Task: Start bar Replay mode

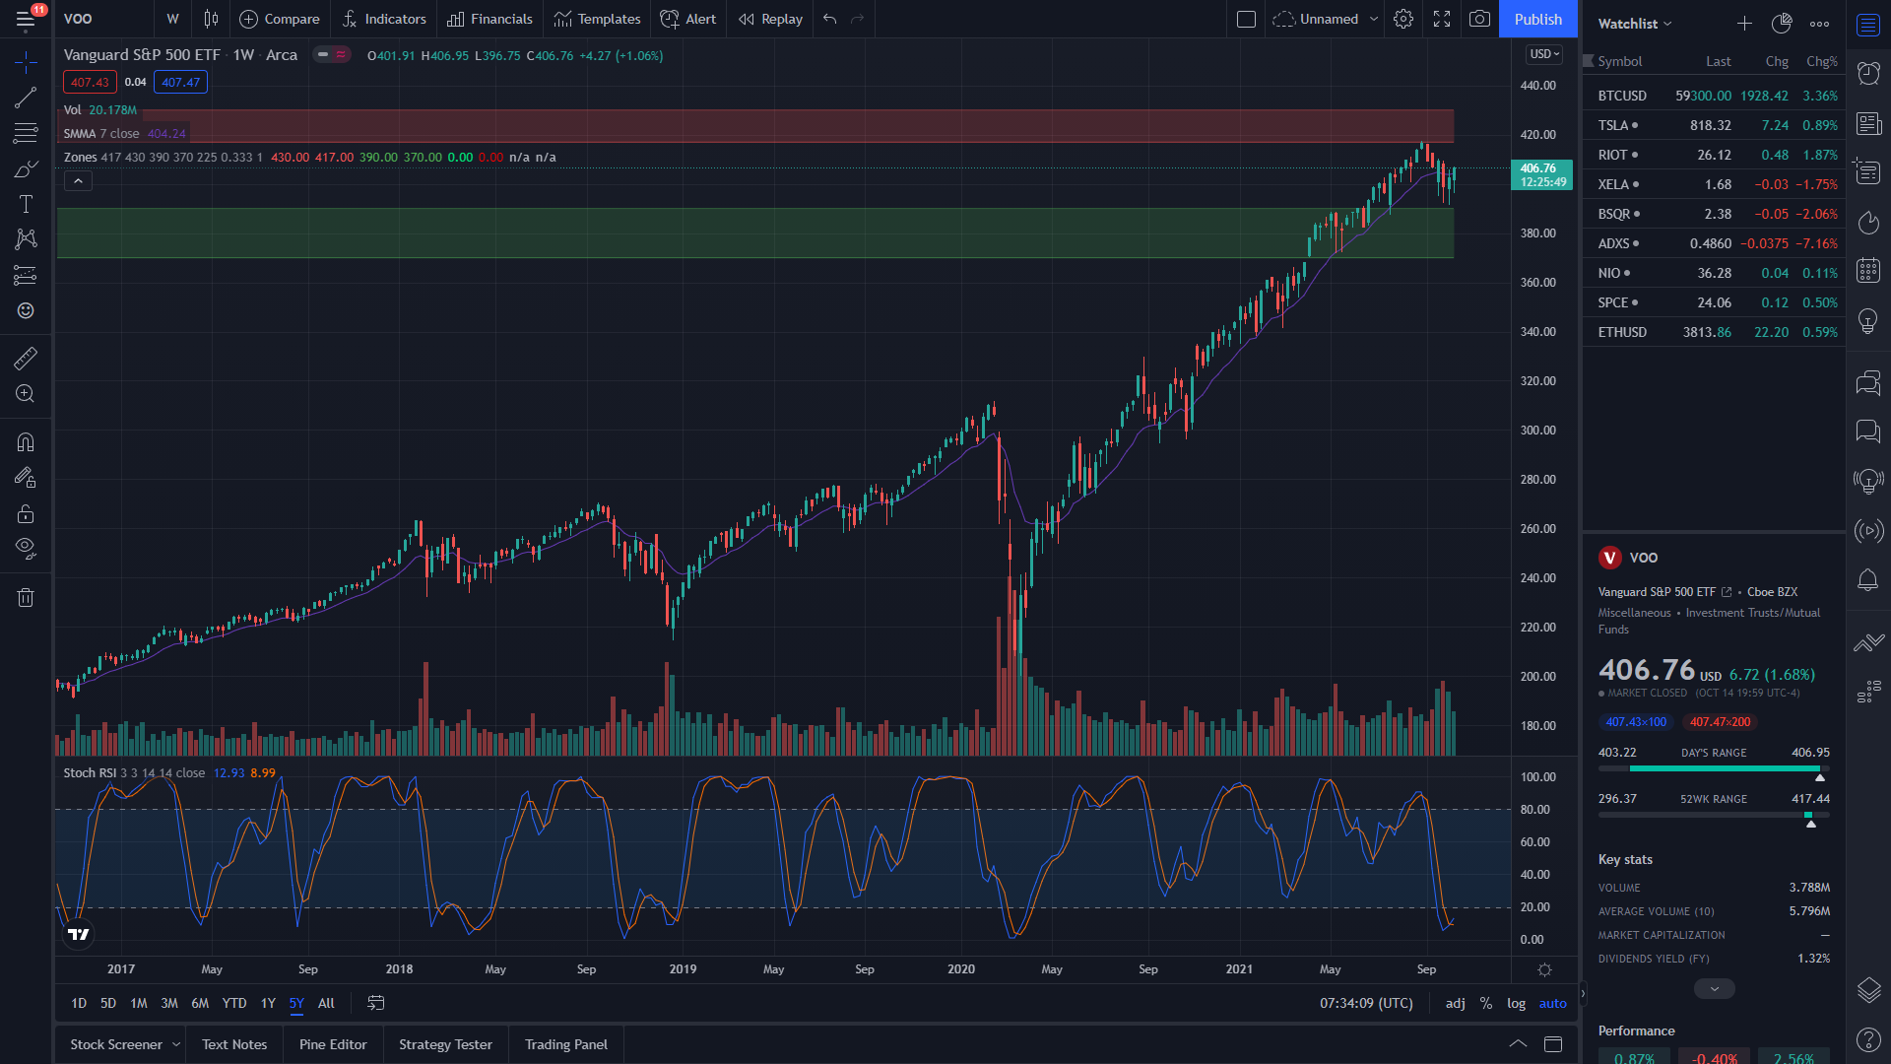Action: 771,19
